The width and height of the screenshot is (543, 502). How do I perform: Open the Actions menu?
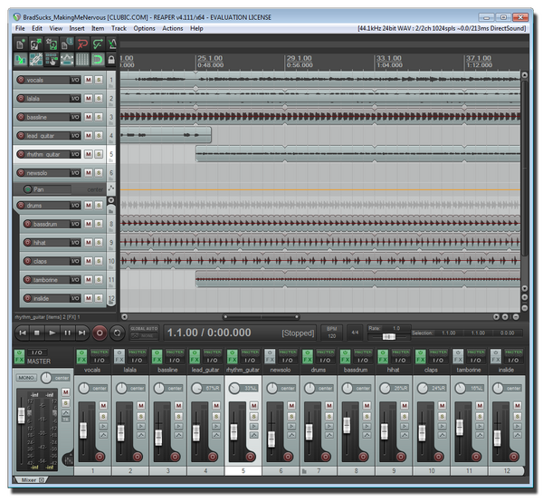pyautogui.click(x=172, y=28)
